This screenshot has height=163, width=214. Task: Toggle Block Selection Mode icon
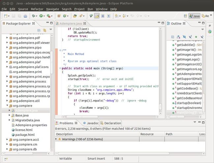pos(103,16)
